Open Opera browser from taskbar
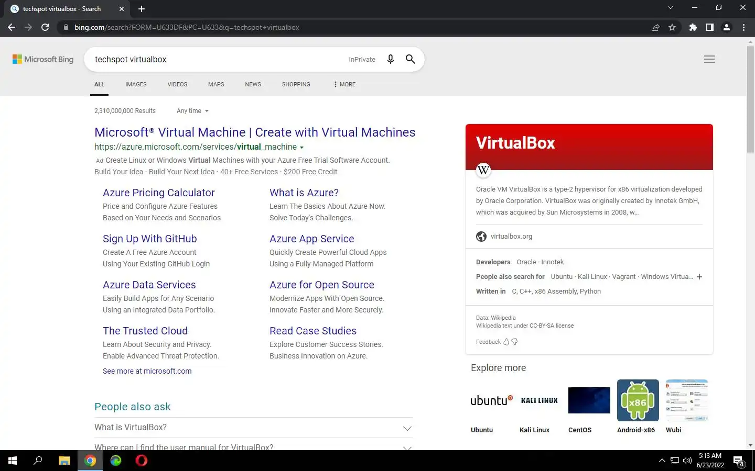The image size is (755, 471). [x=142, y=461]
